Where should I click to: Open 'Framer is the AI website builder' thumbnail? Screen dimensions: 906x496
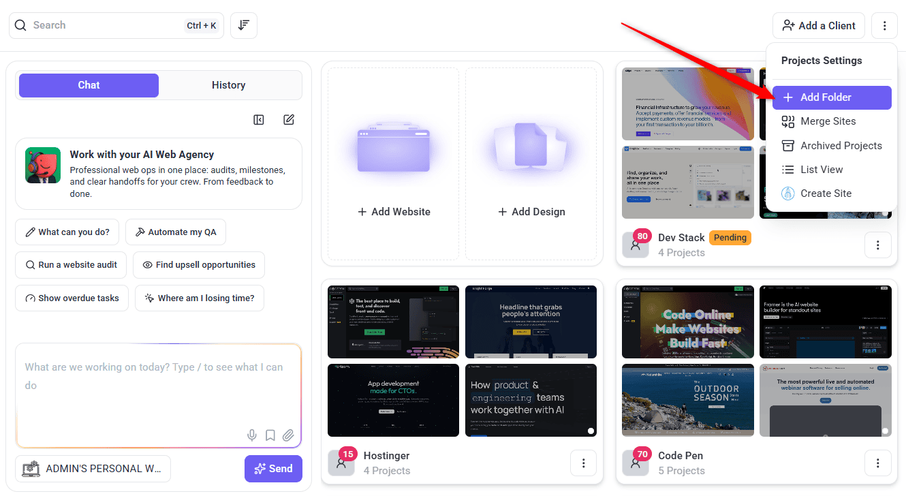(826, 322)
